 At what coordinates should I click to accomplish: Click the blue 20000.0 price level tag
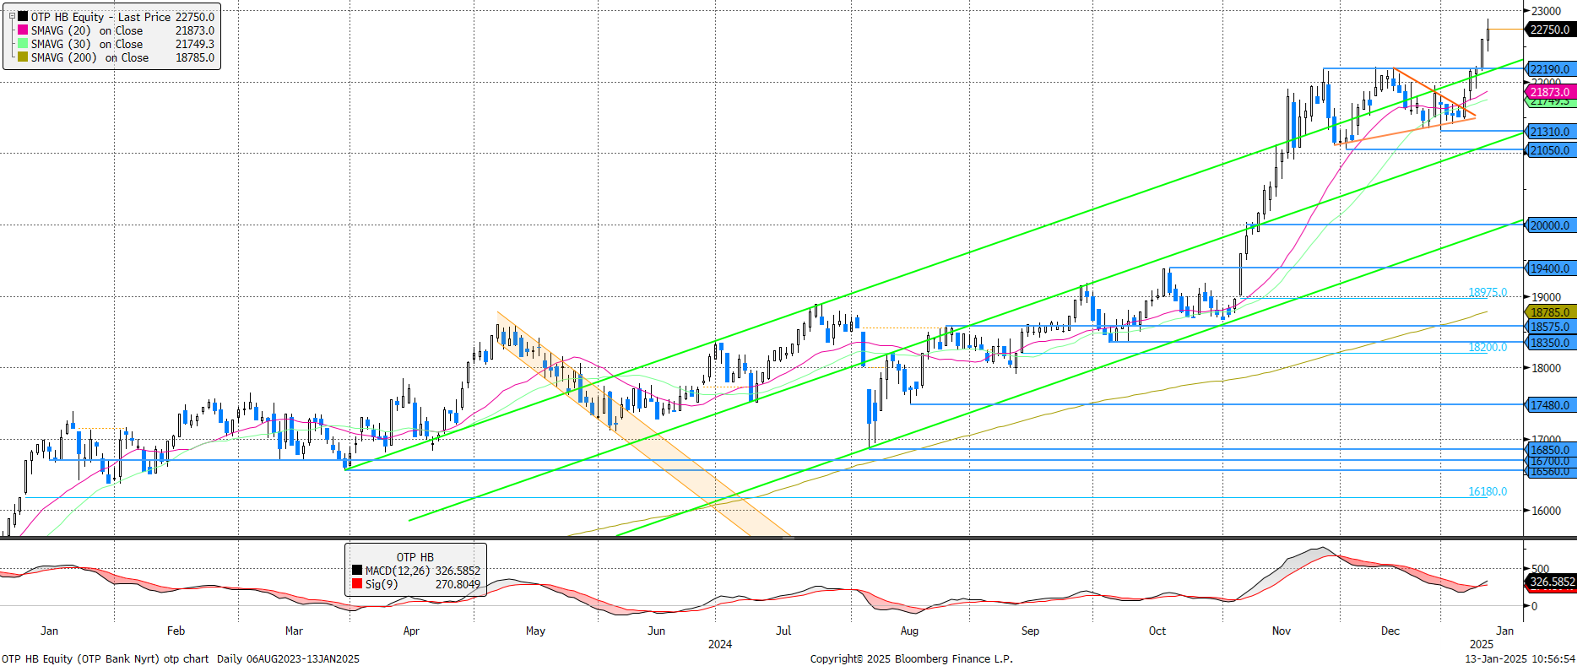(x=1550, y=225)
